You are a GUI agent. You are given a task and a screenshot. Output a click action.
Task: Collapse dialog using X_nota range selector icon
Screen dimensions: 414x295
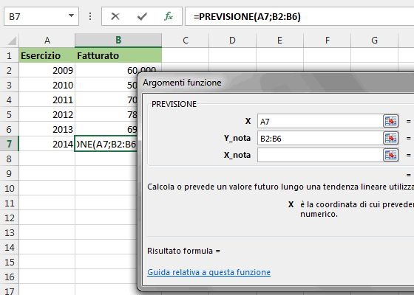391,155
